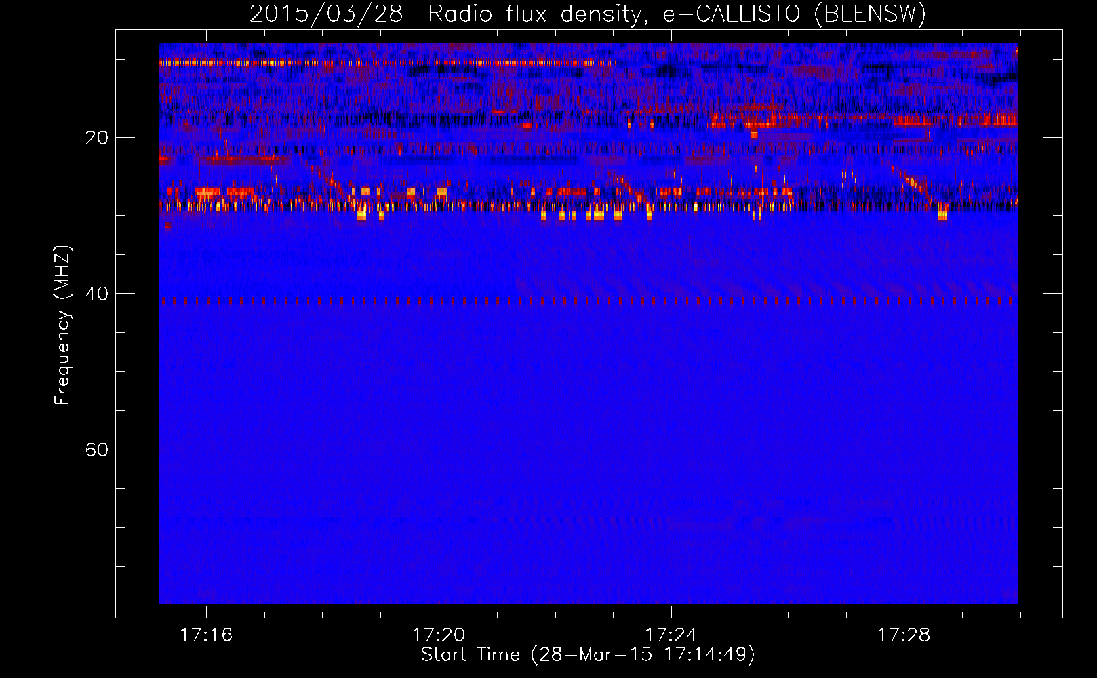Click the "Start Time (28-Mar-15 17:14:49)" label

click(x=588, y=655)
